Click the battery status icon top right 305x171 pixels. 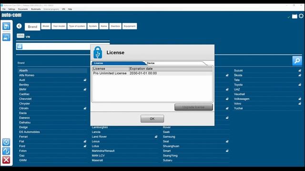[295, 16]
